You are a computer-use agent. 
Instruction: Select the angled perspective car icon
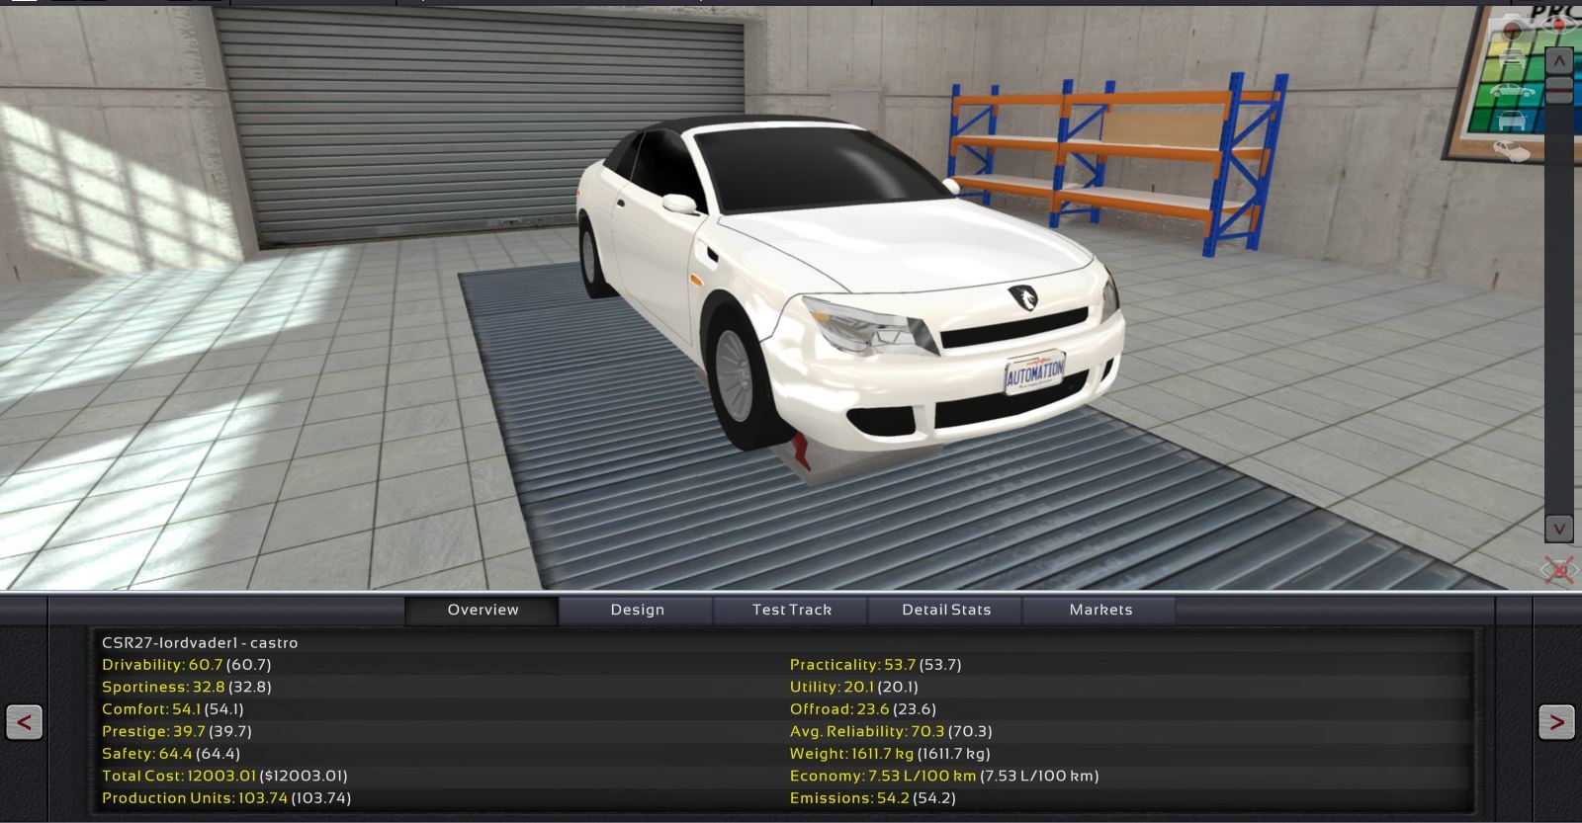[1512, 151]
